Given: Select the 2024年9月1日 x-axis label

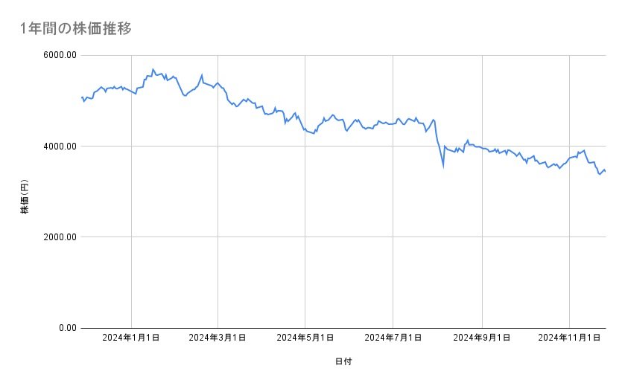Looking at the screenshot, I should (x=482, y=338).
